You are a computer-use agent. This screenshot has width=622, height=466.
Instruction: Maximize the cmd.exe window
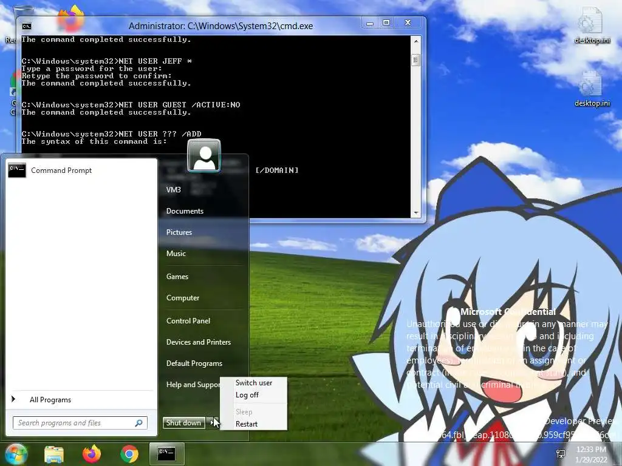click(386, 23)
